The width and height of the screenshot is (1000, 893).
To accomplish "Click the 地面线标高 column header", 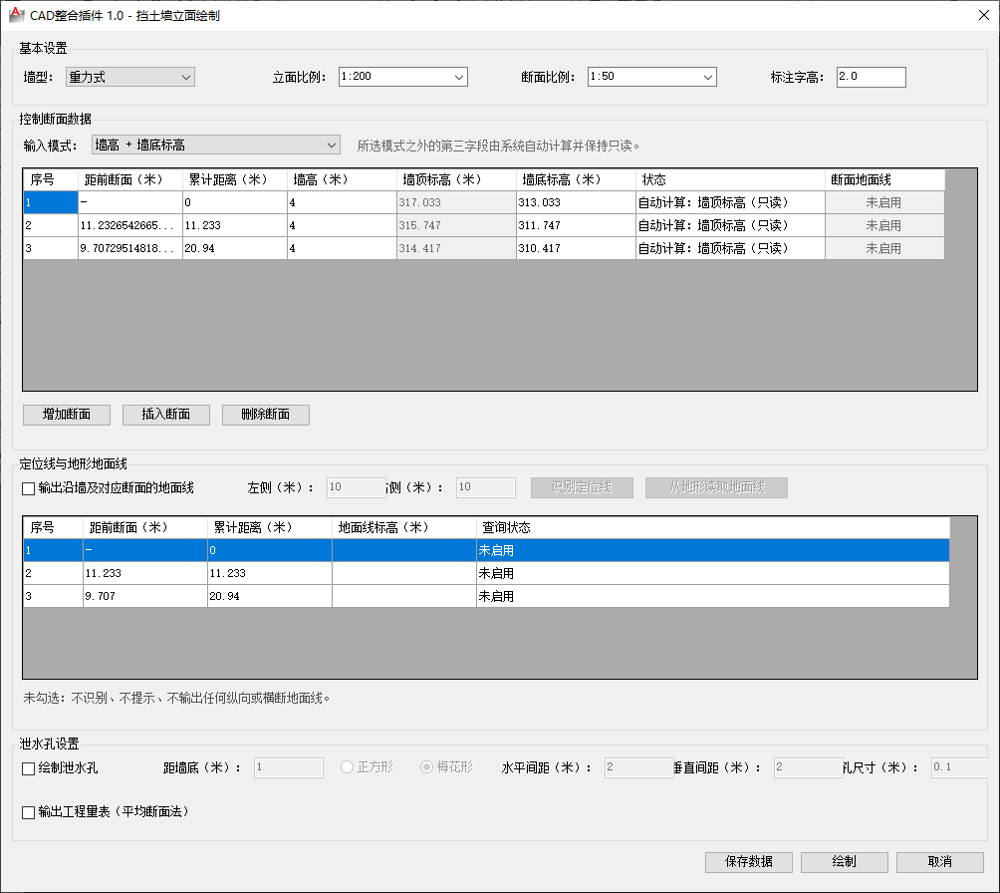I will 403,528.
